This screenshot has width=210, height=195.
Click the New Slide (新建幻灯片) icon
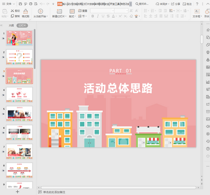tap(59, 12)
